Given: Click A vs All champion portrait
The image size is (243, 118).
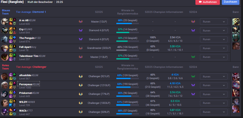Looking at the screenshot, I should point(4,22).
